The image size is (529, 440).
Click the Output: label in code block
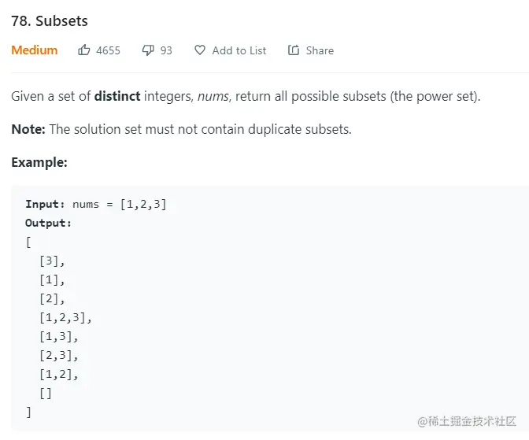pos(48,223)
